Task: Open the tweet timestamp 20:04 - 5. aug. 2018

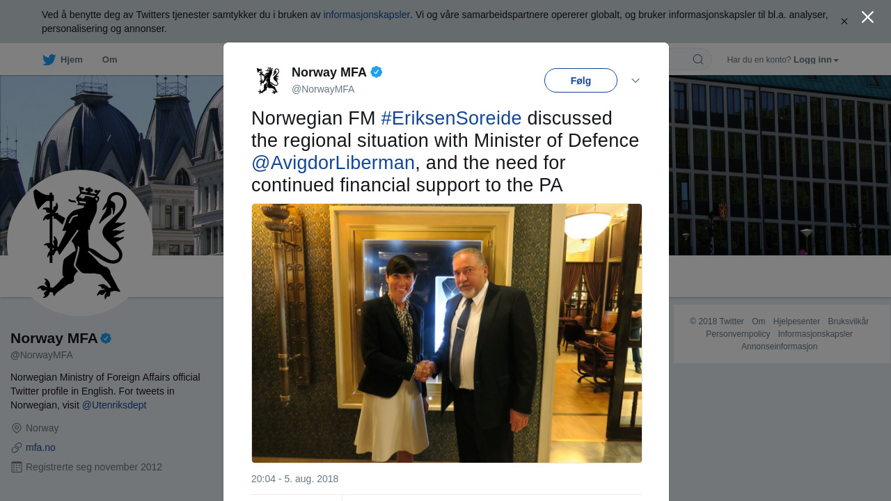Action: pyautogui.click(x=295, y=479)
